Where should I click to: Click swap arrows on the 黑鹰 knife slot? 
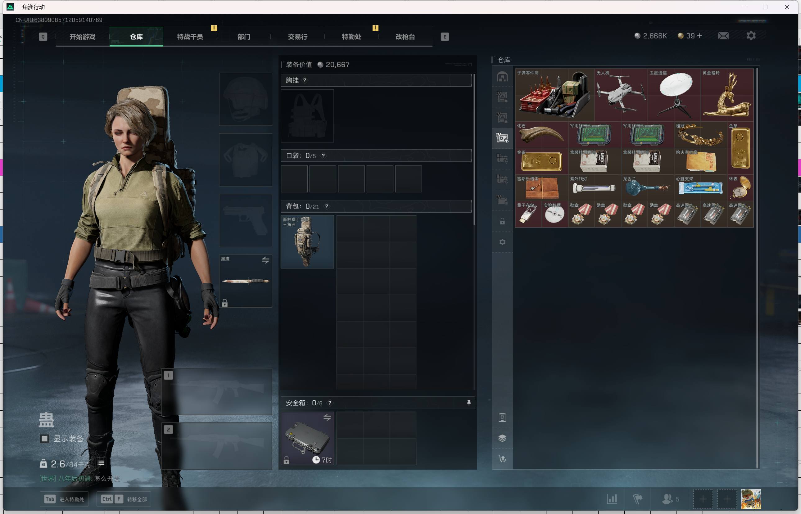(265, 260)
